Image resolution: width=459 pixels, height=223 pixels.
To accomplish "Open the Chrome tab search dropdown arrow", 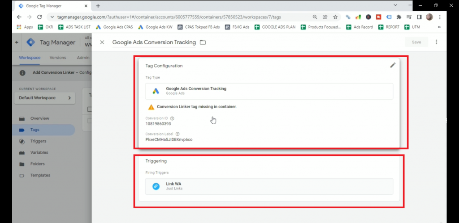I will (x=395, y=5).
